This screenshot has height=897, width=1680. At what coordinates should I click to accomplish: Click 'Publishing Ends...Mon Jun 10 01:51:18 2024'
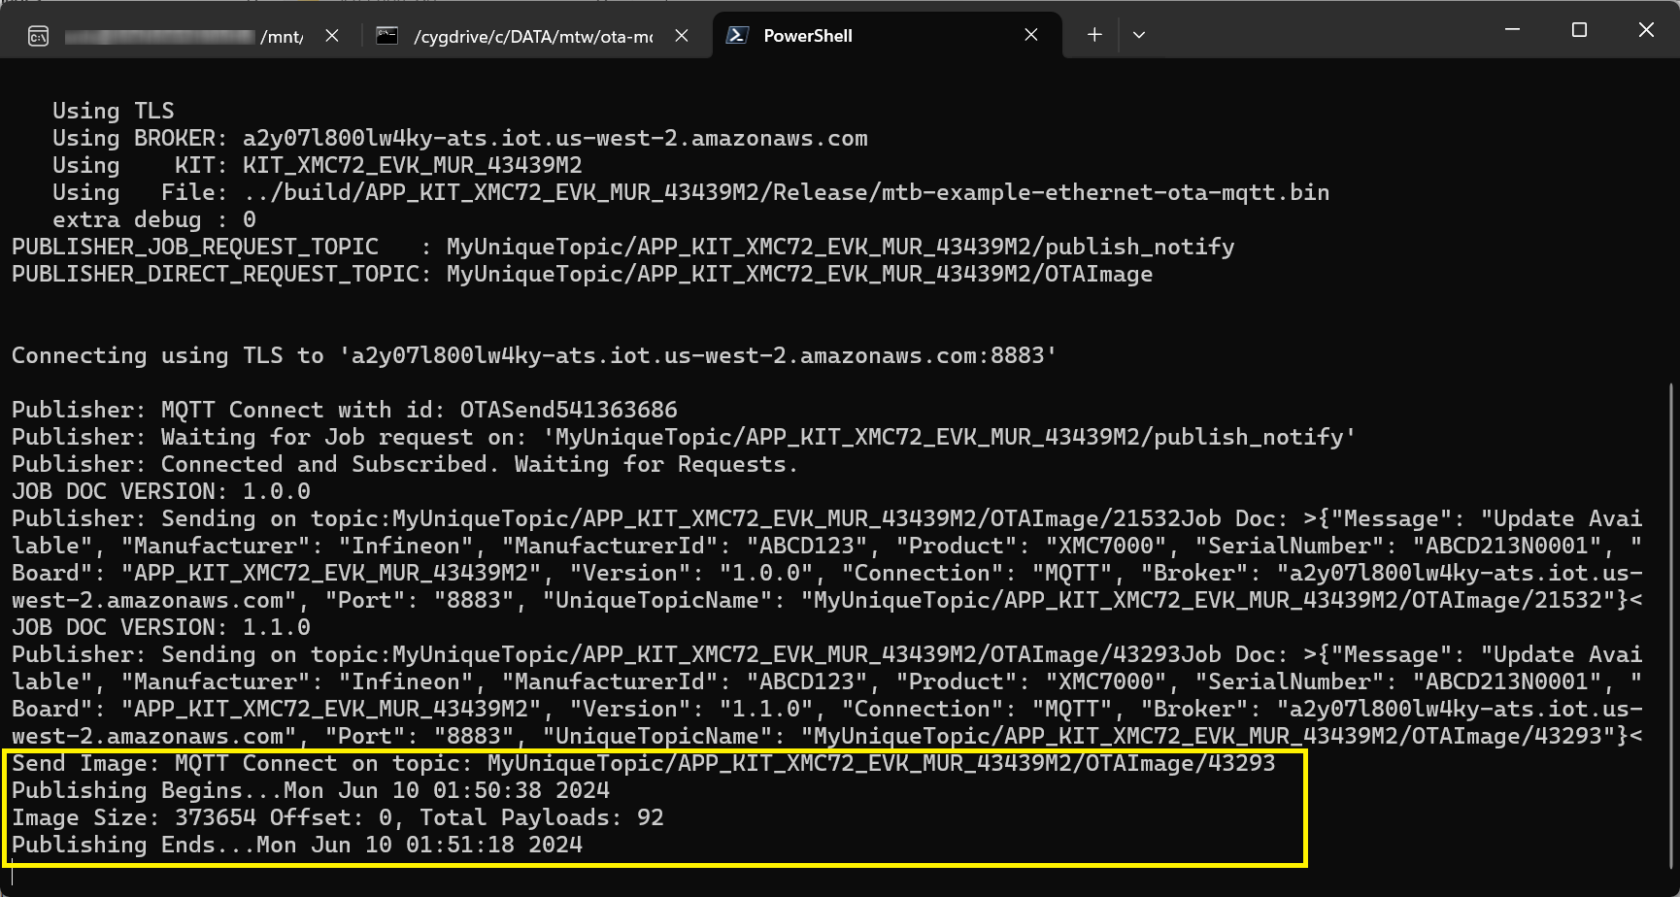(297, 845)
